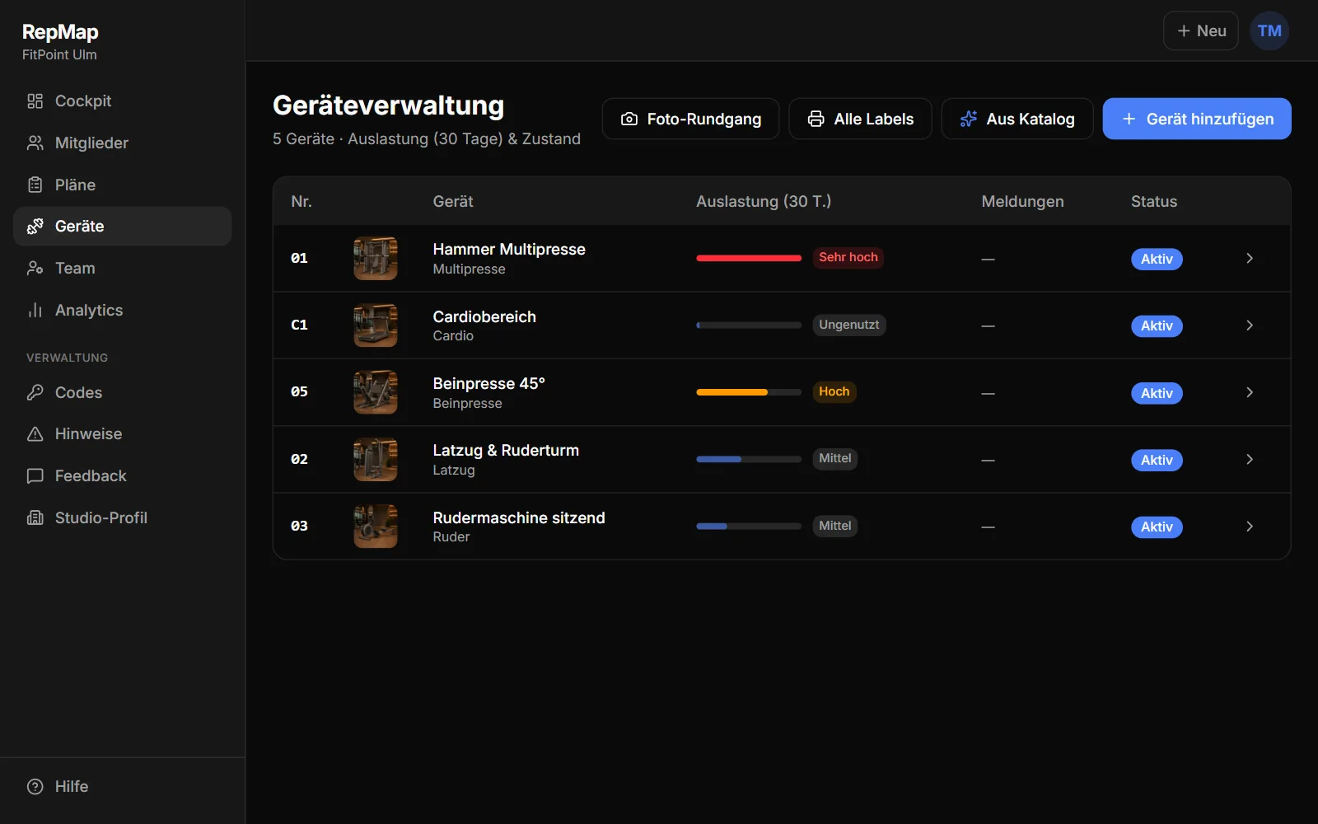Click the Pläne clipboard icon
This screenshot has height=824, width=1318.
[35, 185]
